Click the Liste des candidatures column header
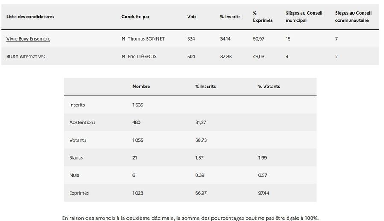This screenshot has width=384, height=221. pyautogui.click(x=30, y=17)
